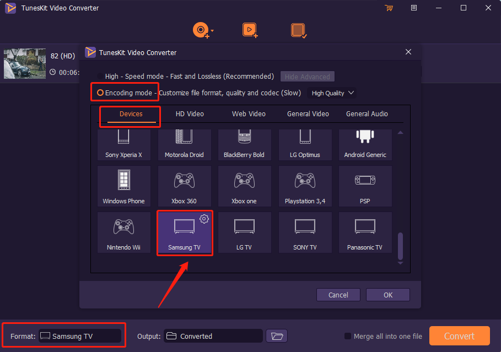
Task: Select the Encoding mode radio button
Action: 100,93
